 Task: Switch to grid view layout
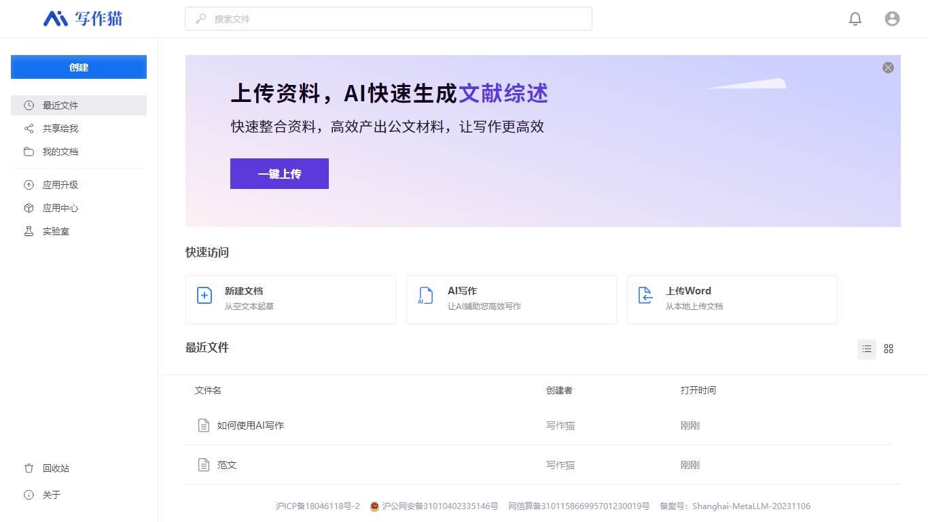pos(889,349)
